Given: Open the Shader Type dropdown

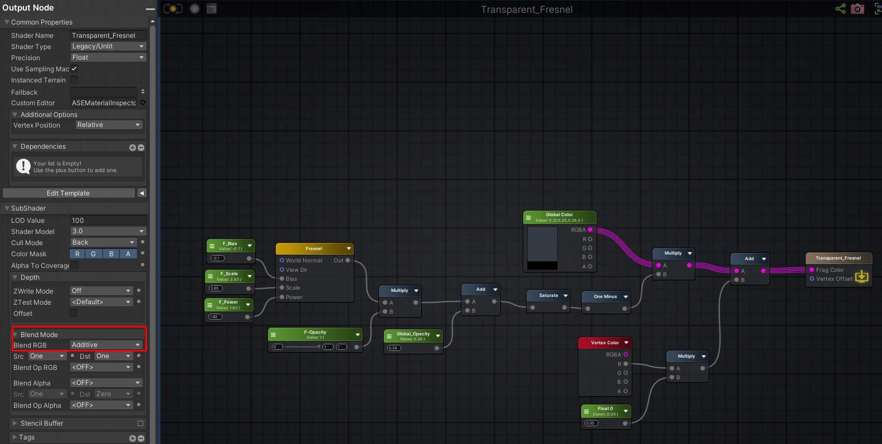Looking at the screenshot, I should click(108, 46).
